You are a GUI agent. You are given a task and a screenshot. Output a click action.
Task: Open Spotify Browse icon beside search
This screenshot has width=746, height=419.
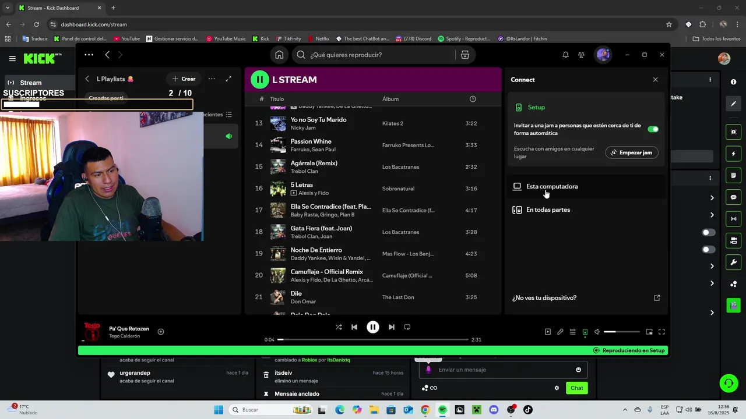click(465, 55)
